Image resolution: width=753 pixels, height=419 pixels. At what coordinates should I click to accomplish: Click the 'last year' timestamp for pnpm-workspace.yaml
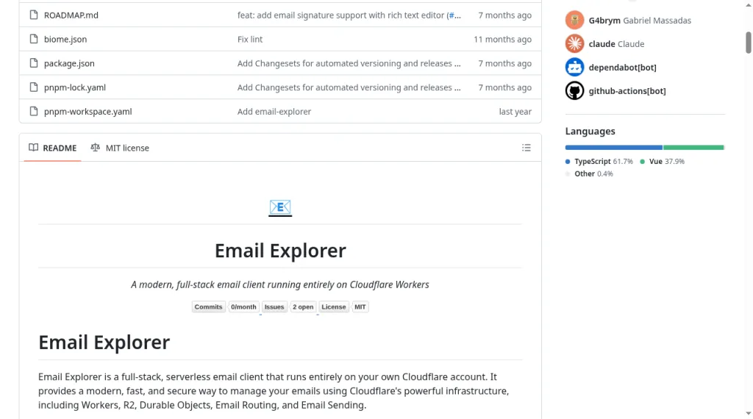515,111
